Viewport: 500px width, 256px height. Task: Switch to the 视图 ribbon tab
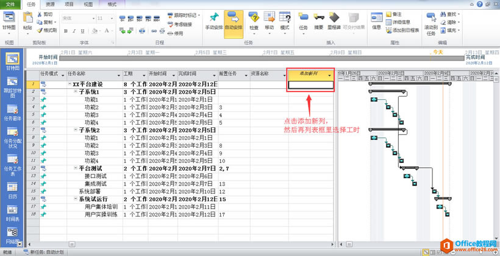pos(88,4)
